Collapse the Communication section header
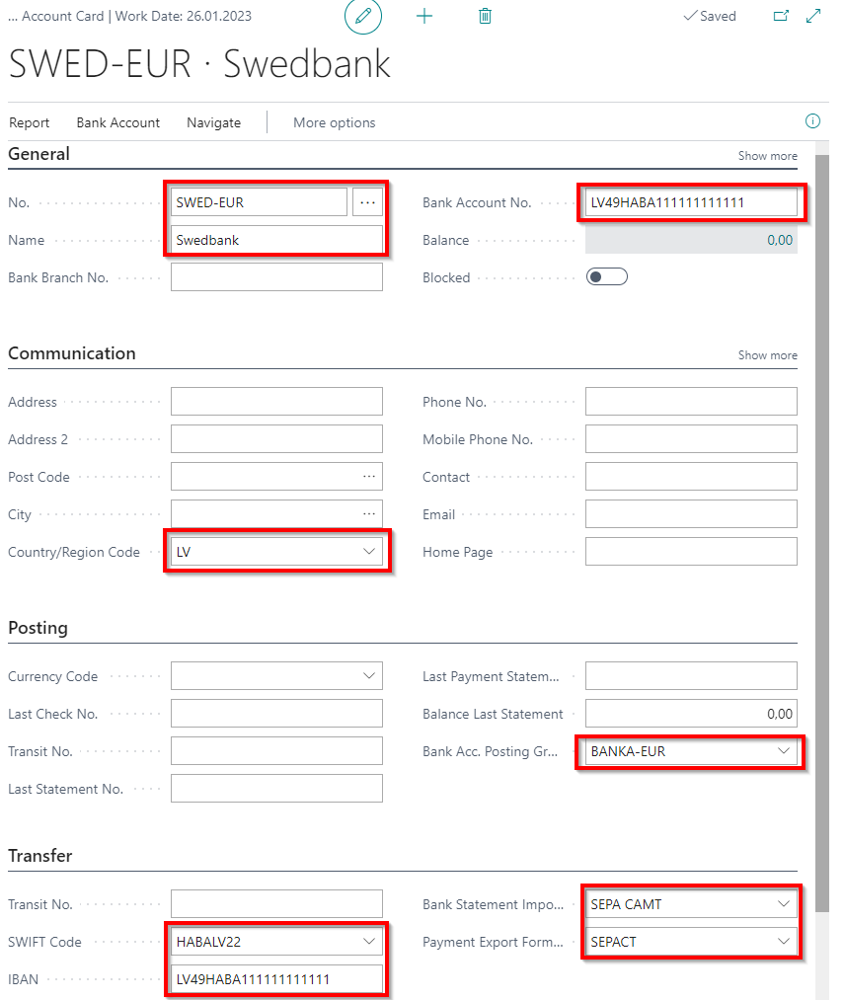Image resolution: width=844 pixels, height=1000 pixels. point(72,353)
